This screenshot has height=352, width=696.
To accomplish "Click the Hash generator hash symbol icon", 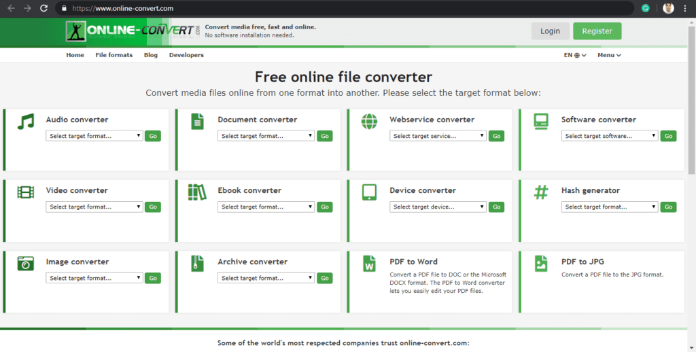I will [541, 192].
